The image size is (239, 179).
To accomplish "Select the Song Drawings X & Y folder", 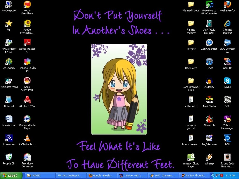I will point(191,81).
